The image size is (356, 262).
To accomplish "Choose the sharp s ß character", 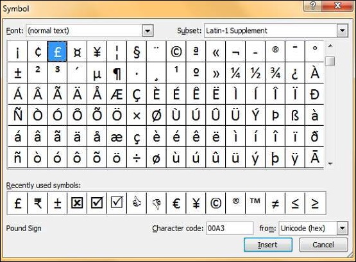I will click(295, 115).
